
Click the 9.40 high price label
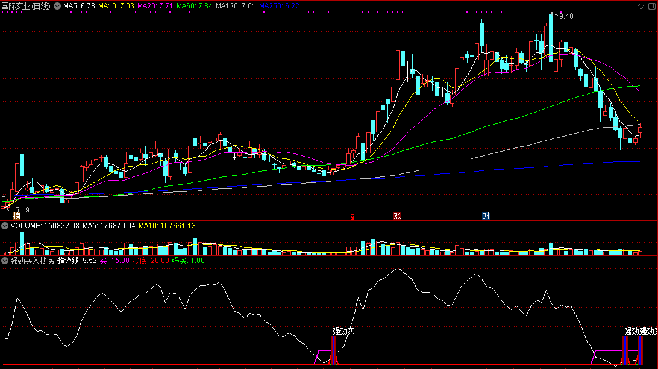pyautogui.click(x=566, y=16)
